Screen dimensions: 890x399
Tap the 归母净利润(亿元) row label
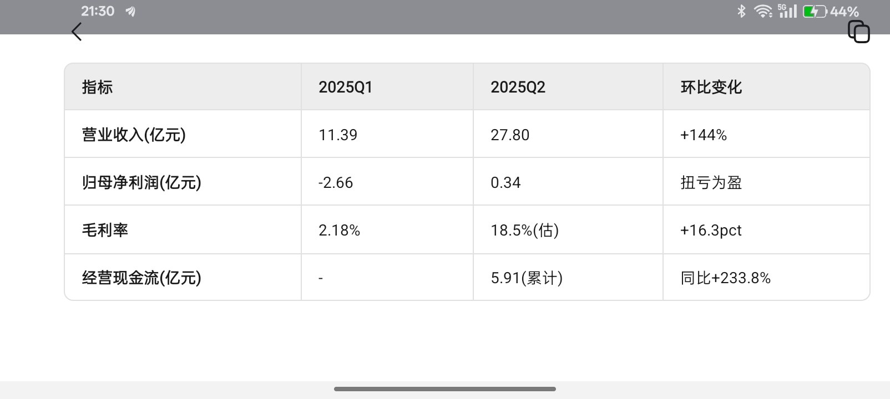coord(141,182)
